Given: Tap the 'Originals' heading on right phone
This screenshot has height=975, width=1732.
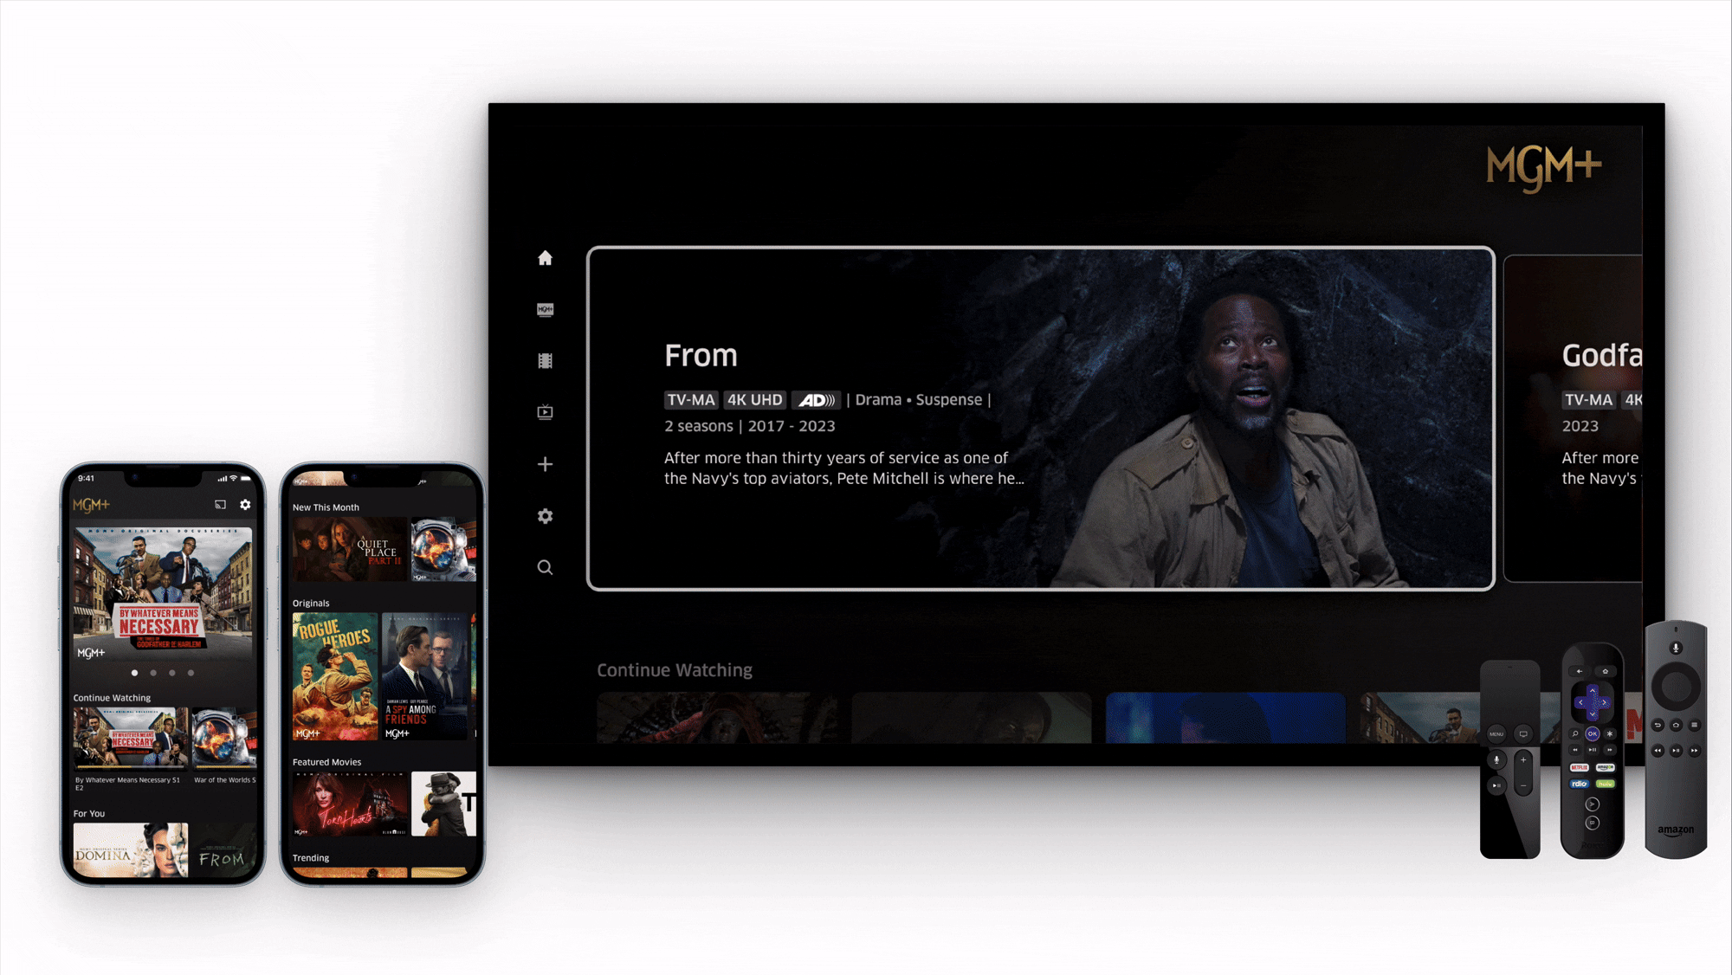Looking at the screenshot, I should [x=311, y=604].
